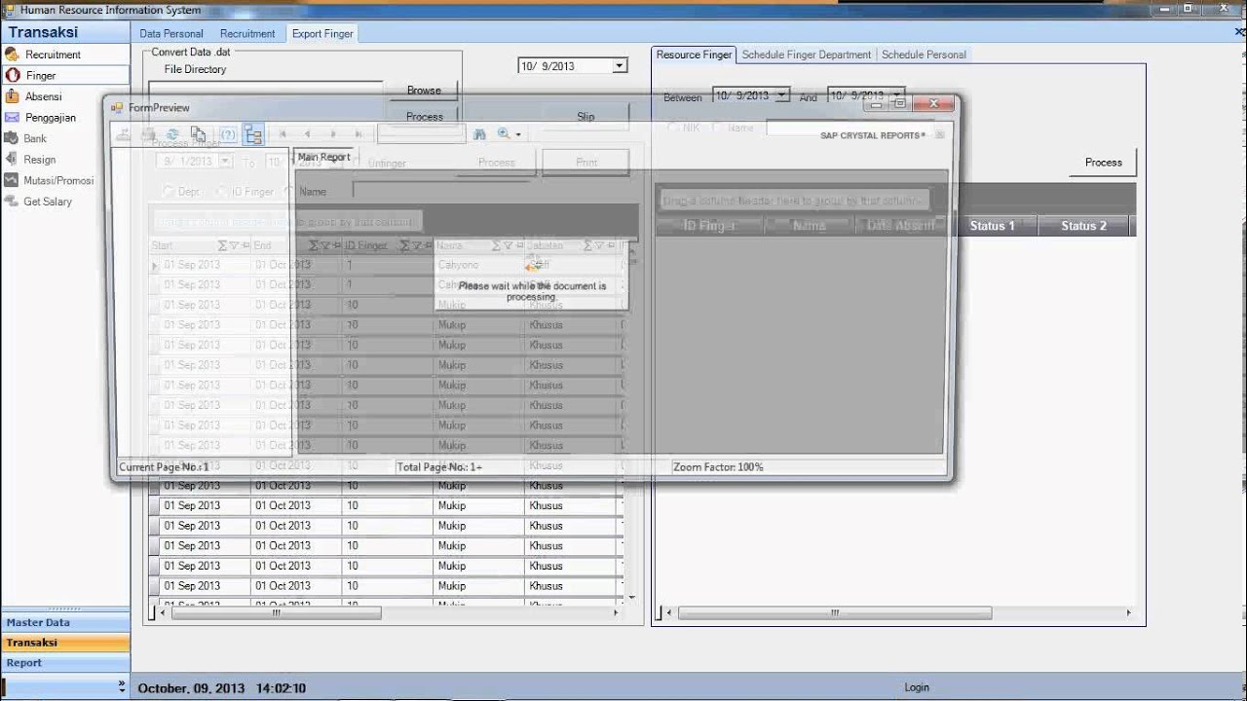Close current view beside SAP Crystal Reports

tap(940, 134)
